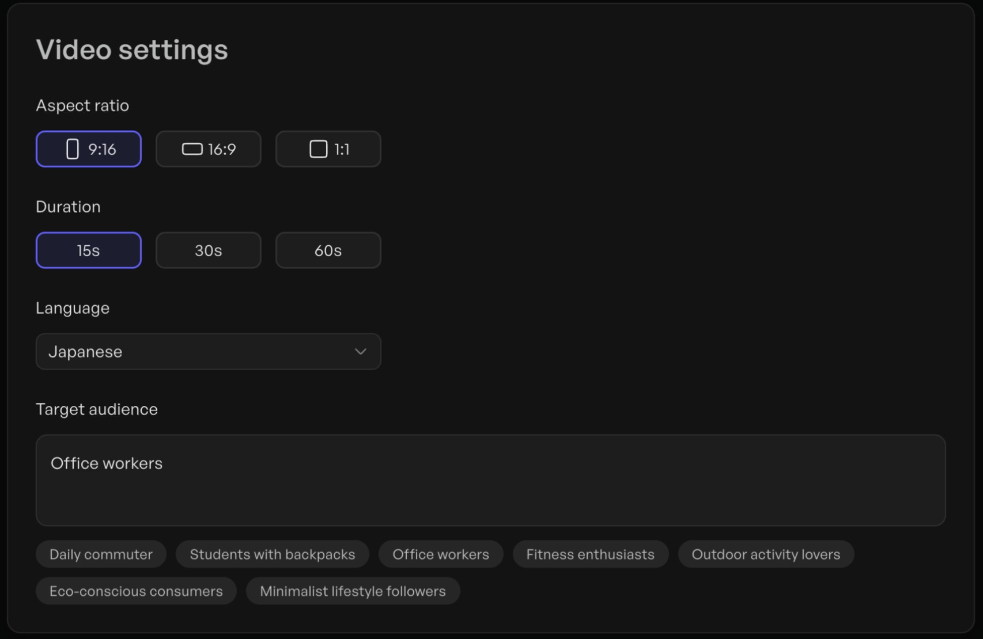Choose the Minimalist lifestyle followers chip
This screenshot has width=983, height=639.
pyautogui.click(x=353, y=591)
